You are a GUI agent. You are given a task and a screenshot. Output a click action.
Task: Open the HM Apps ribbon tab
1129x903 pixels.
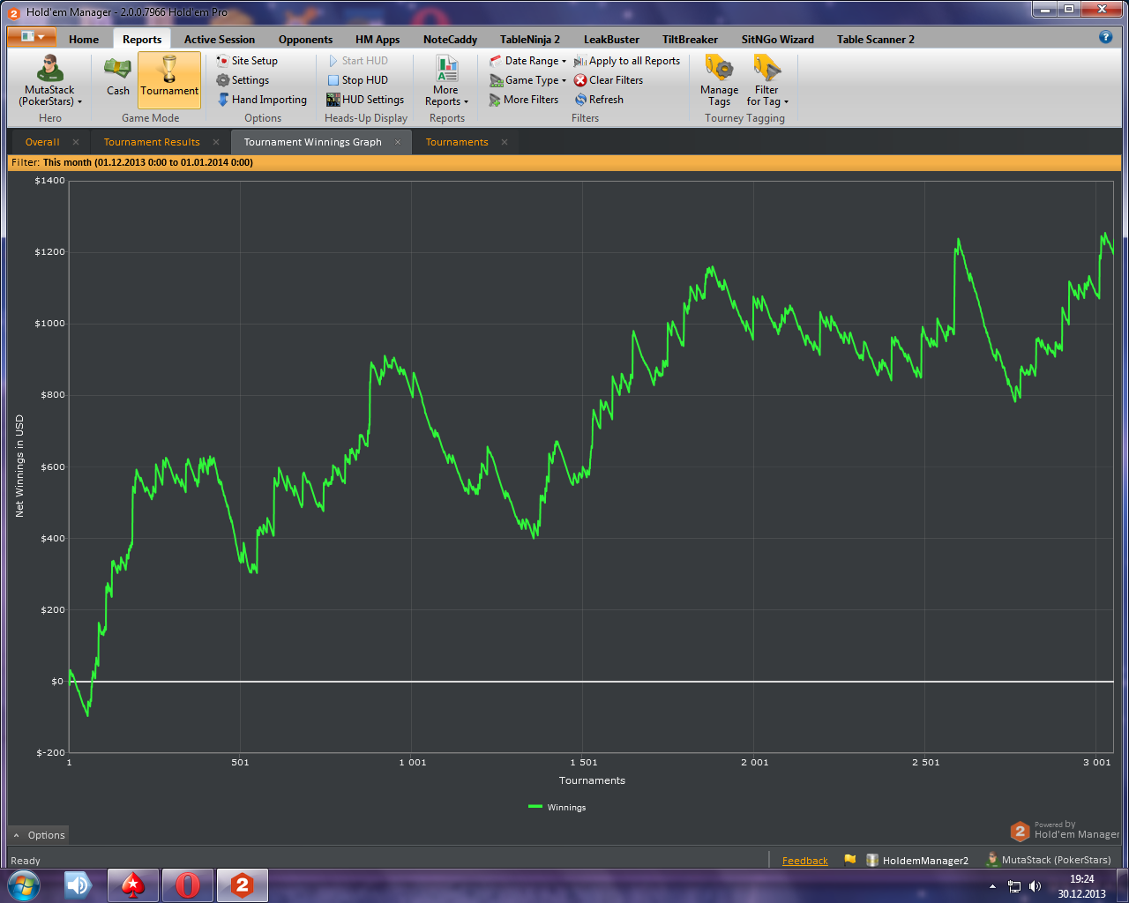pos(378,40)
